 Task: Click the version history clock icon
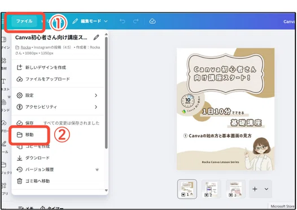pyautogui.click(x=20, y=169)
